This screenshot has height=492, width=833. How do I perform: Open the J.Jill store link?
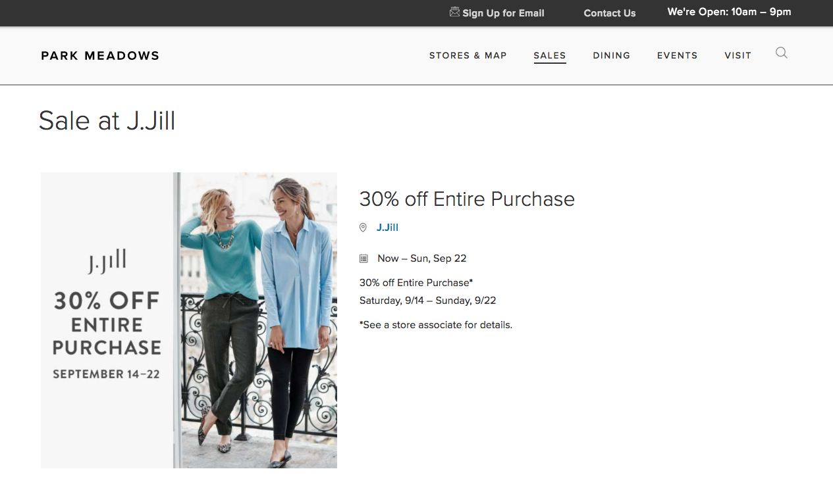387,228
